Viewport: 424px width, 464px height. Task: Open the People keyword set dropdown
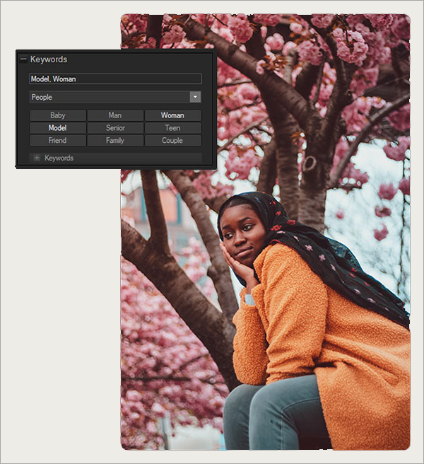coord(195,97)
